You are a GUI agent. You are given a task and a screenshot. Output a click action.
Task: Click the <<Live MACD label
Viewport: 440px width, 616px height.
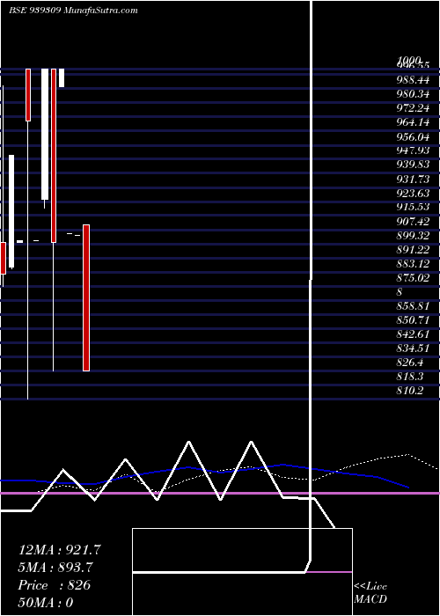coord(370,593)
